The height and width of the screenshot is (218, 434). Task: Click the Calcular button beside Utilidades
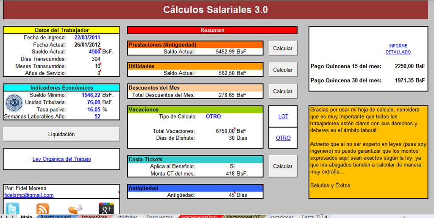[283, 70]
